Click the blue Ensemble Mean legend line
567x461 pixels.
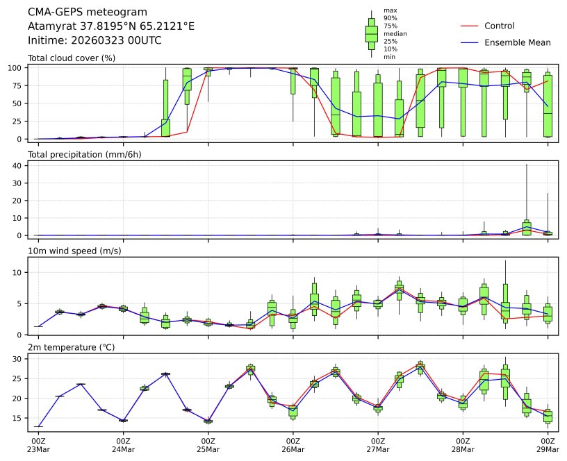coord(470,42)
